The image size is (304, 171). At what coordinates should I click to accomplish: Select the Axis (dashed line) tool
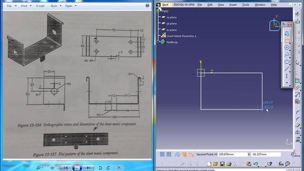point(287,76)
